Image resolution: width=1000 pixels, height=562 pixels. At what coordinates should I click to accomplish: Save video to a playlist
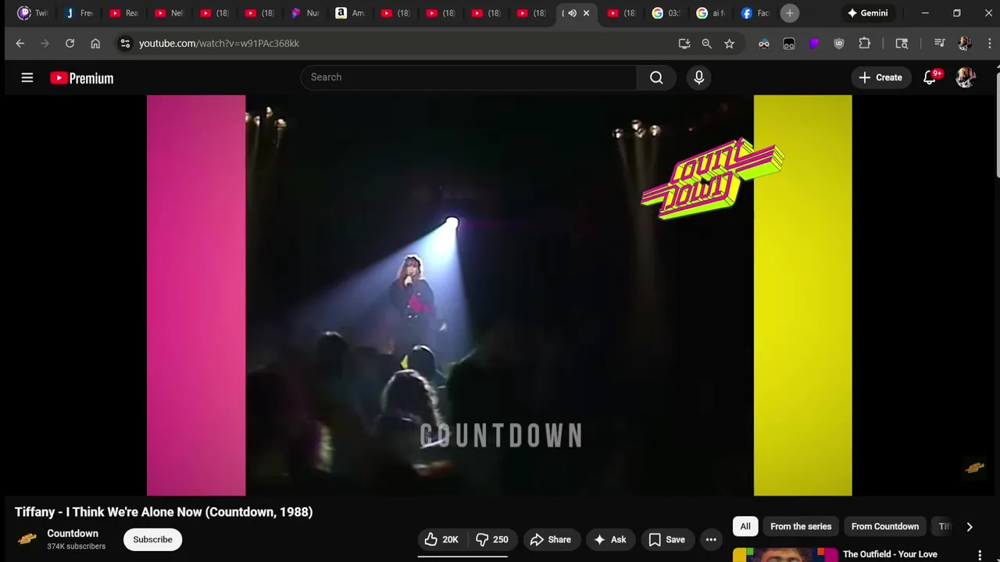pyautogui.click(x=667, y=539)
